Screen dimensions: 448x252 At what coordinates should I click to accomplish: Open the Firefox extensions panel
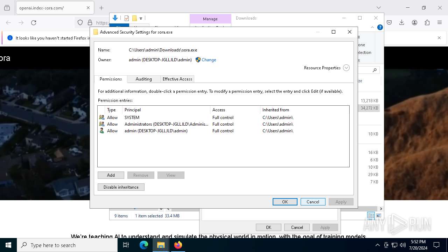[x=427, y=22]
